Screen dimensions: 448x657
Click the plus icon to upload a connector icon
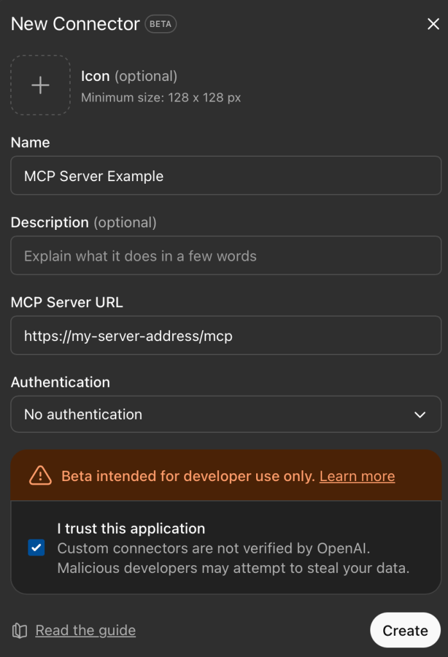[x=40, y=85]
